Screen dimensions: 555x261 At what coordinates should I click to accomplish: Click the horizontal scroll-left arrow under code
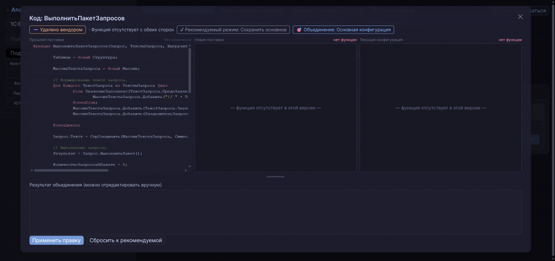[31, 170]
